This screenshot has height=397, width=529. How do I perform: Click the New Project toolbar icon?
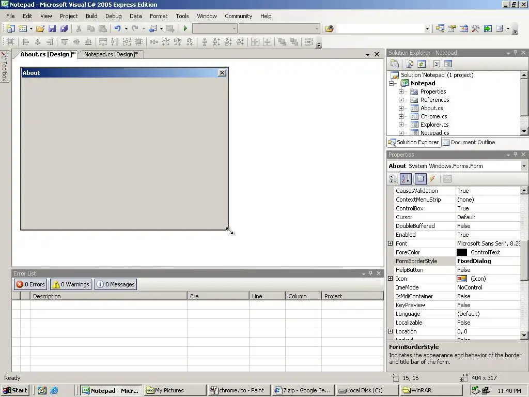pos(10,29)
